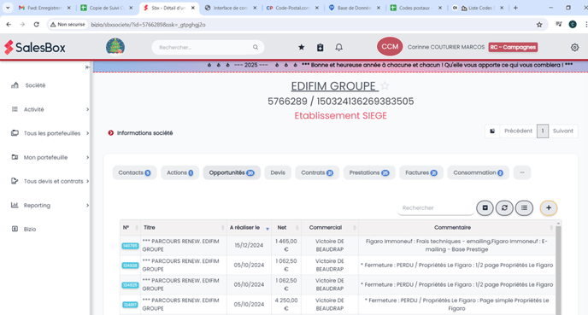Viewport: 588px width, 315px height.
Task: Sort table by Net column
Action: 286,227
